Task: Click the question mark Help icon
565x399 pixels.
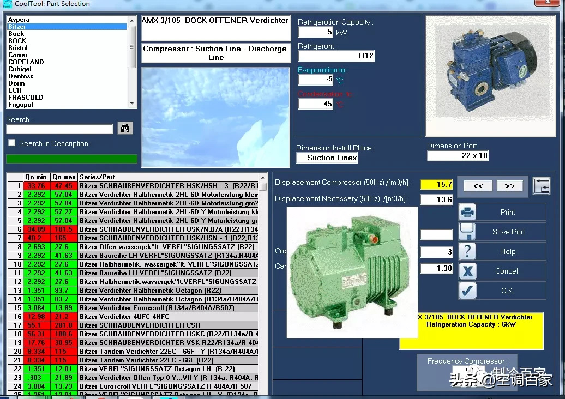Action: tap(467, 251)
